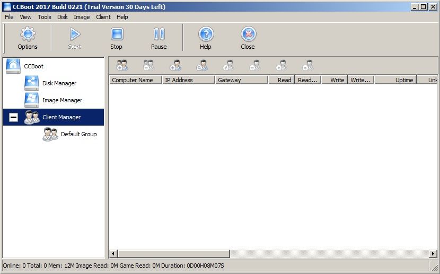The image size is (440, 274).
Task: Click the Delete Group icon
Action: click(148, 65)
